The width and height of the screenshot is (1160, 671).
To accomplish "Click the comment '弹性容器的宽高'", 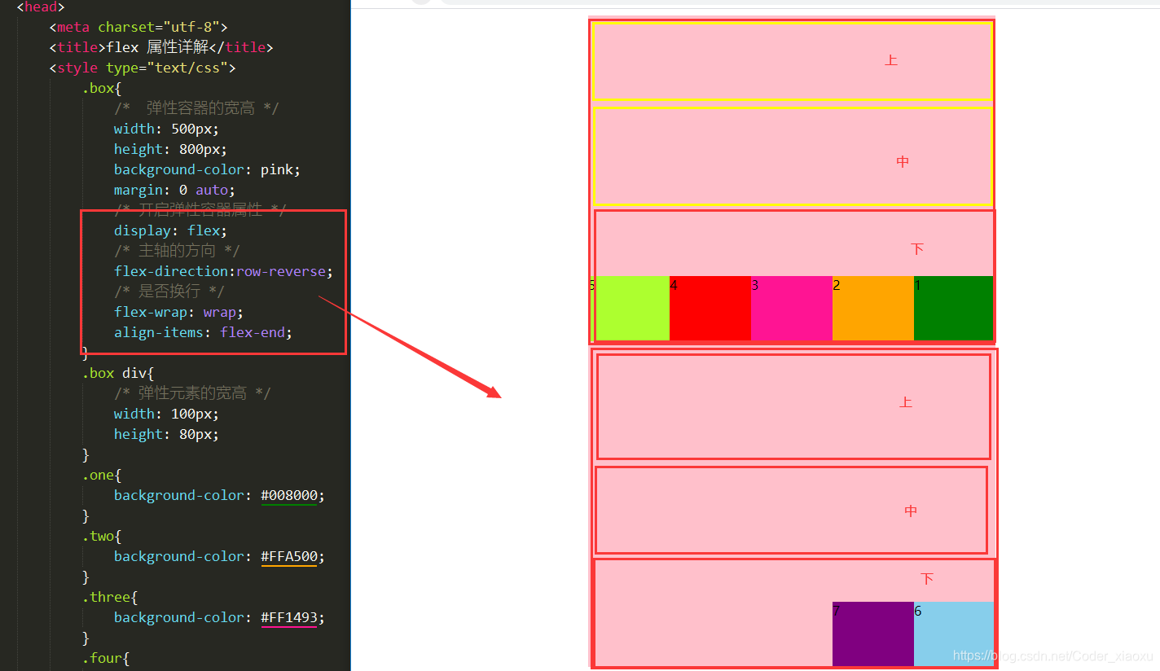I will (x=196, y=108).
